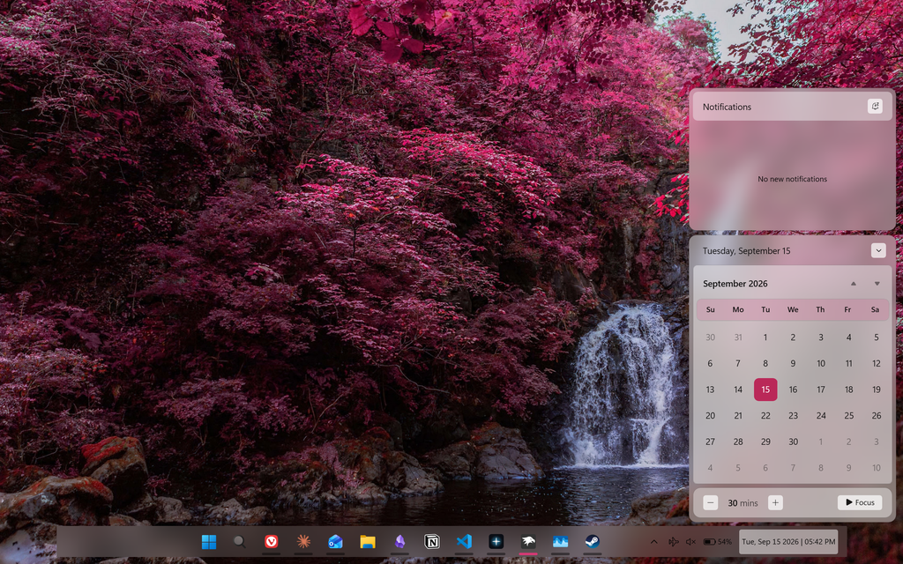The width and height of the screenshot is (903, 564).
Task: Select today's date, September 15
Action: point(765,390)
